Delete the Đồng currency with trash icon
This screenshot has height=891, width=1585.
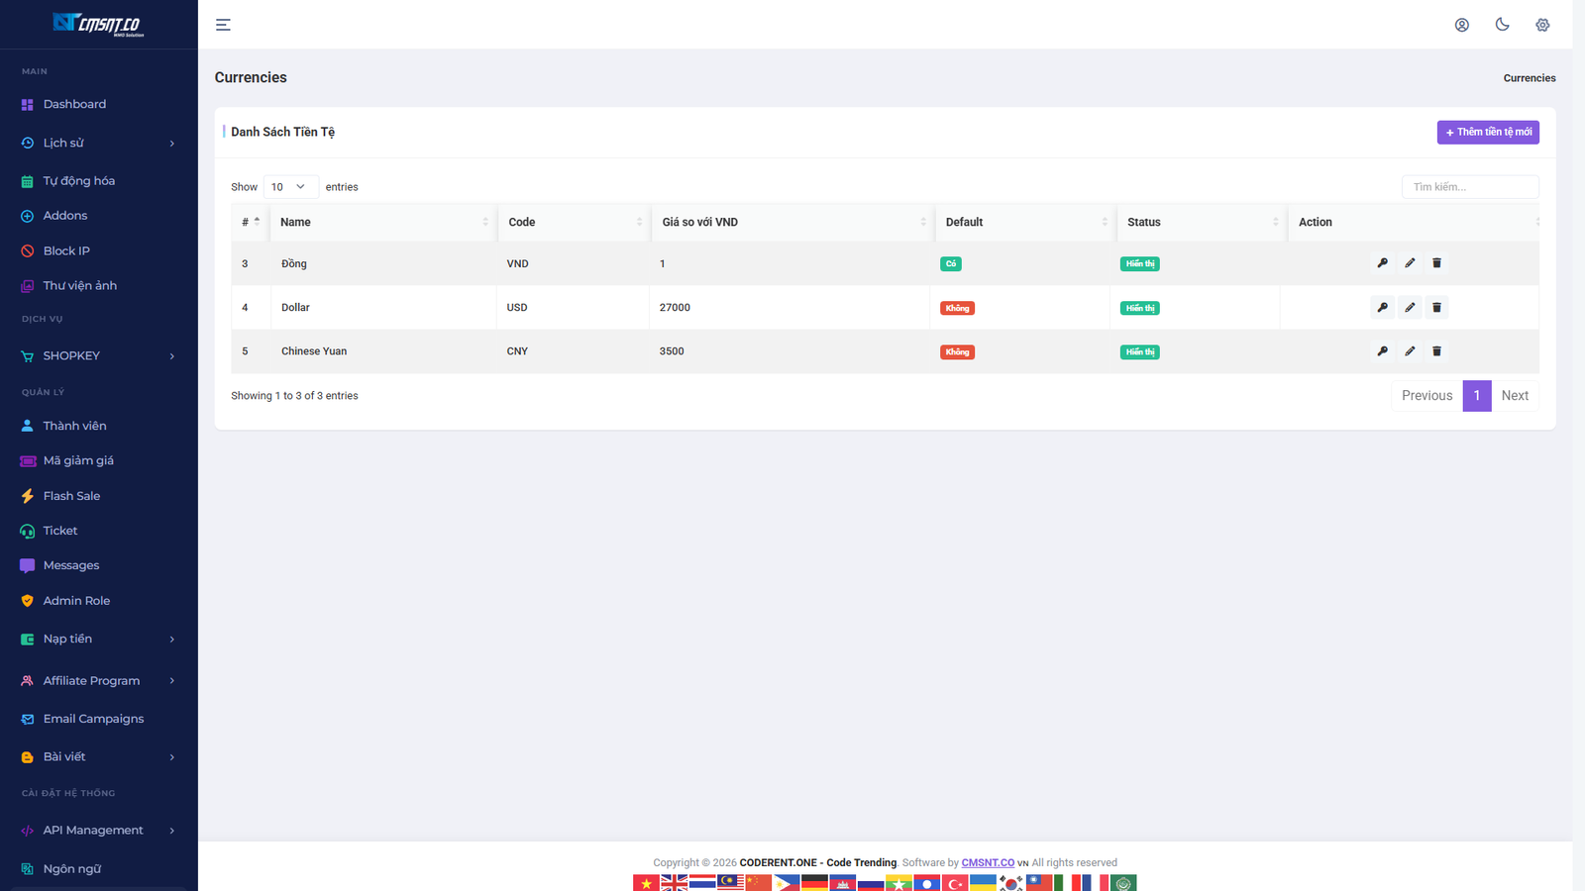click(x=1436, y=263)
